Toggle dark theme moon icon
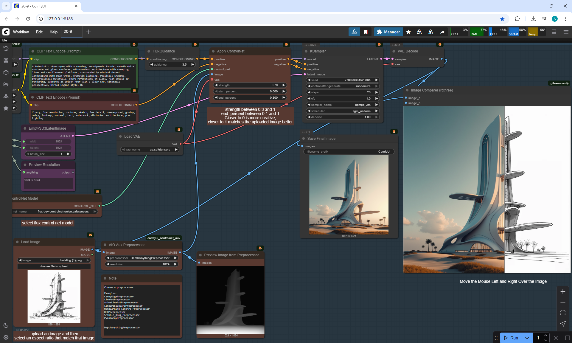The height and width of the screenshot is (343, 572). [x=6, y=325]
